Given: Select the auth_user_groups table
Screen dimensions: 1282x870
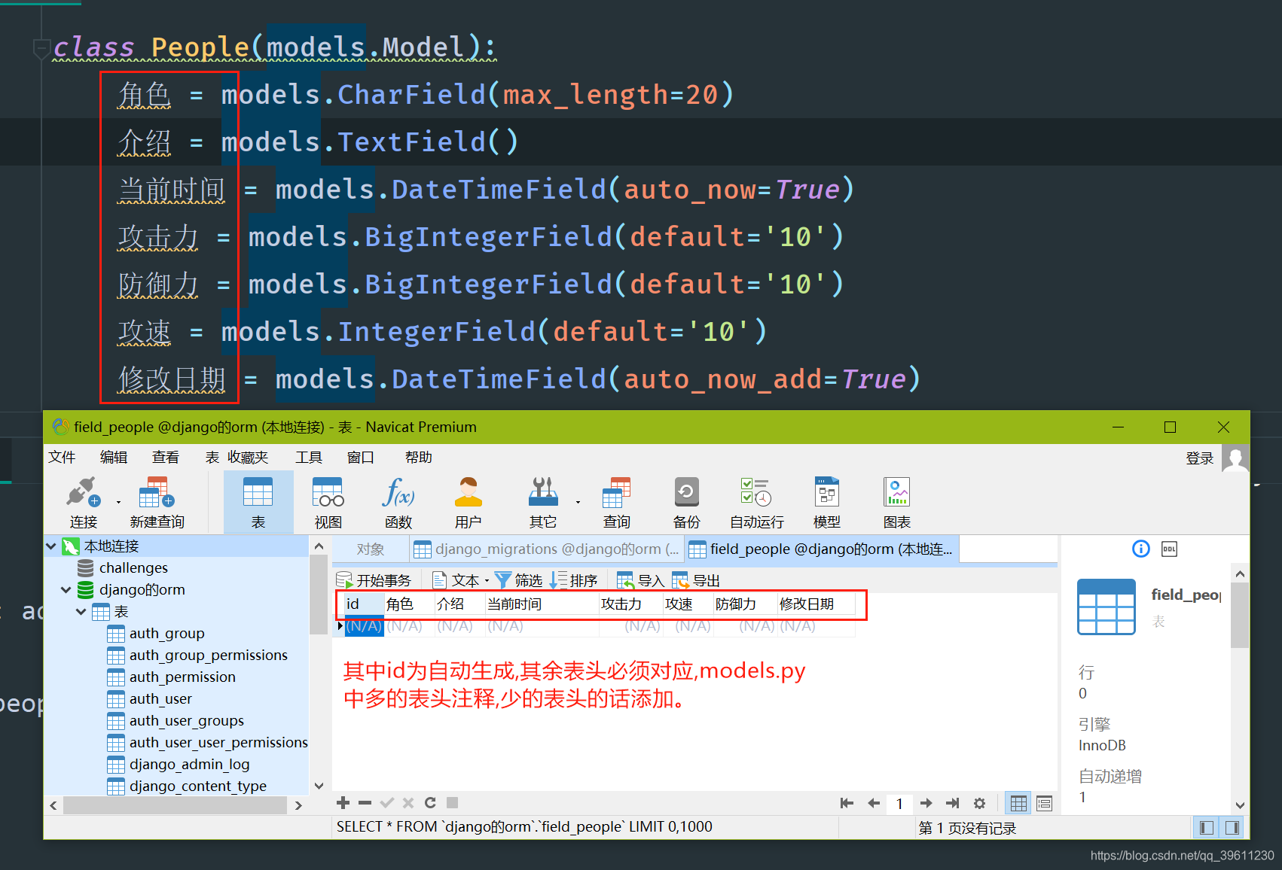Looking at the screenshot, I should [186, 720].
